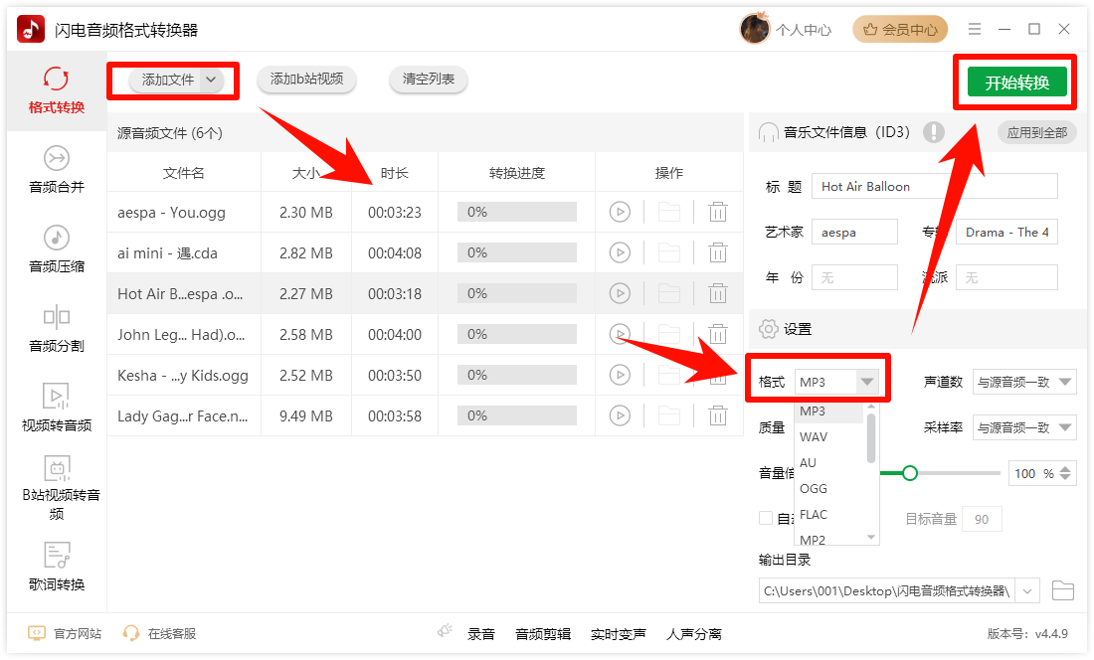Open 个人中心 at top right
The width and height of the screenshot is (1094, 660).
click(804, 28)
